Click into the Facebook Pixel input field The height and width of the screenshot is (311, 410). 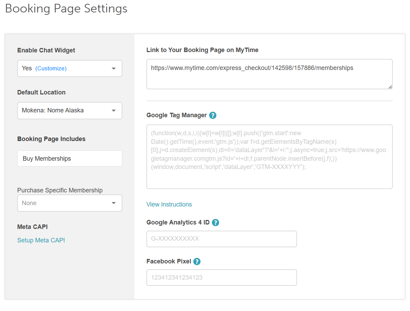click(x=222, y=278)
